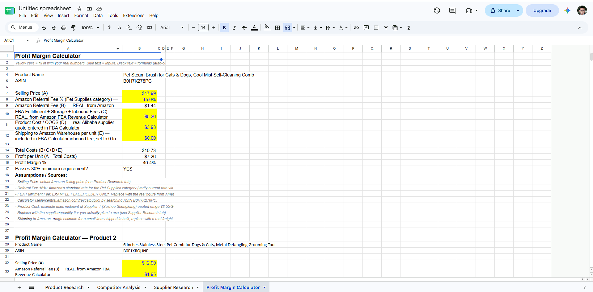Open the Arial font dropdown

(x=172, y=28)
